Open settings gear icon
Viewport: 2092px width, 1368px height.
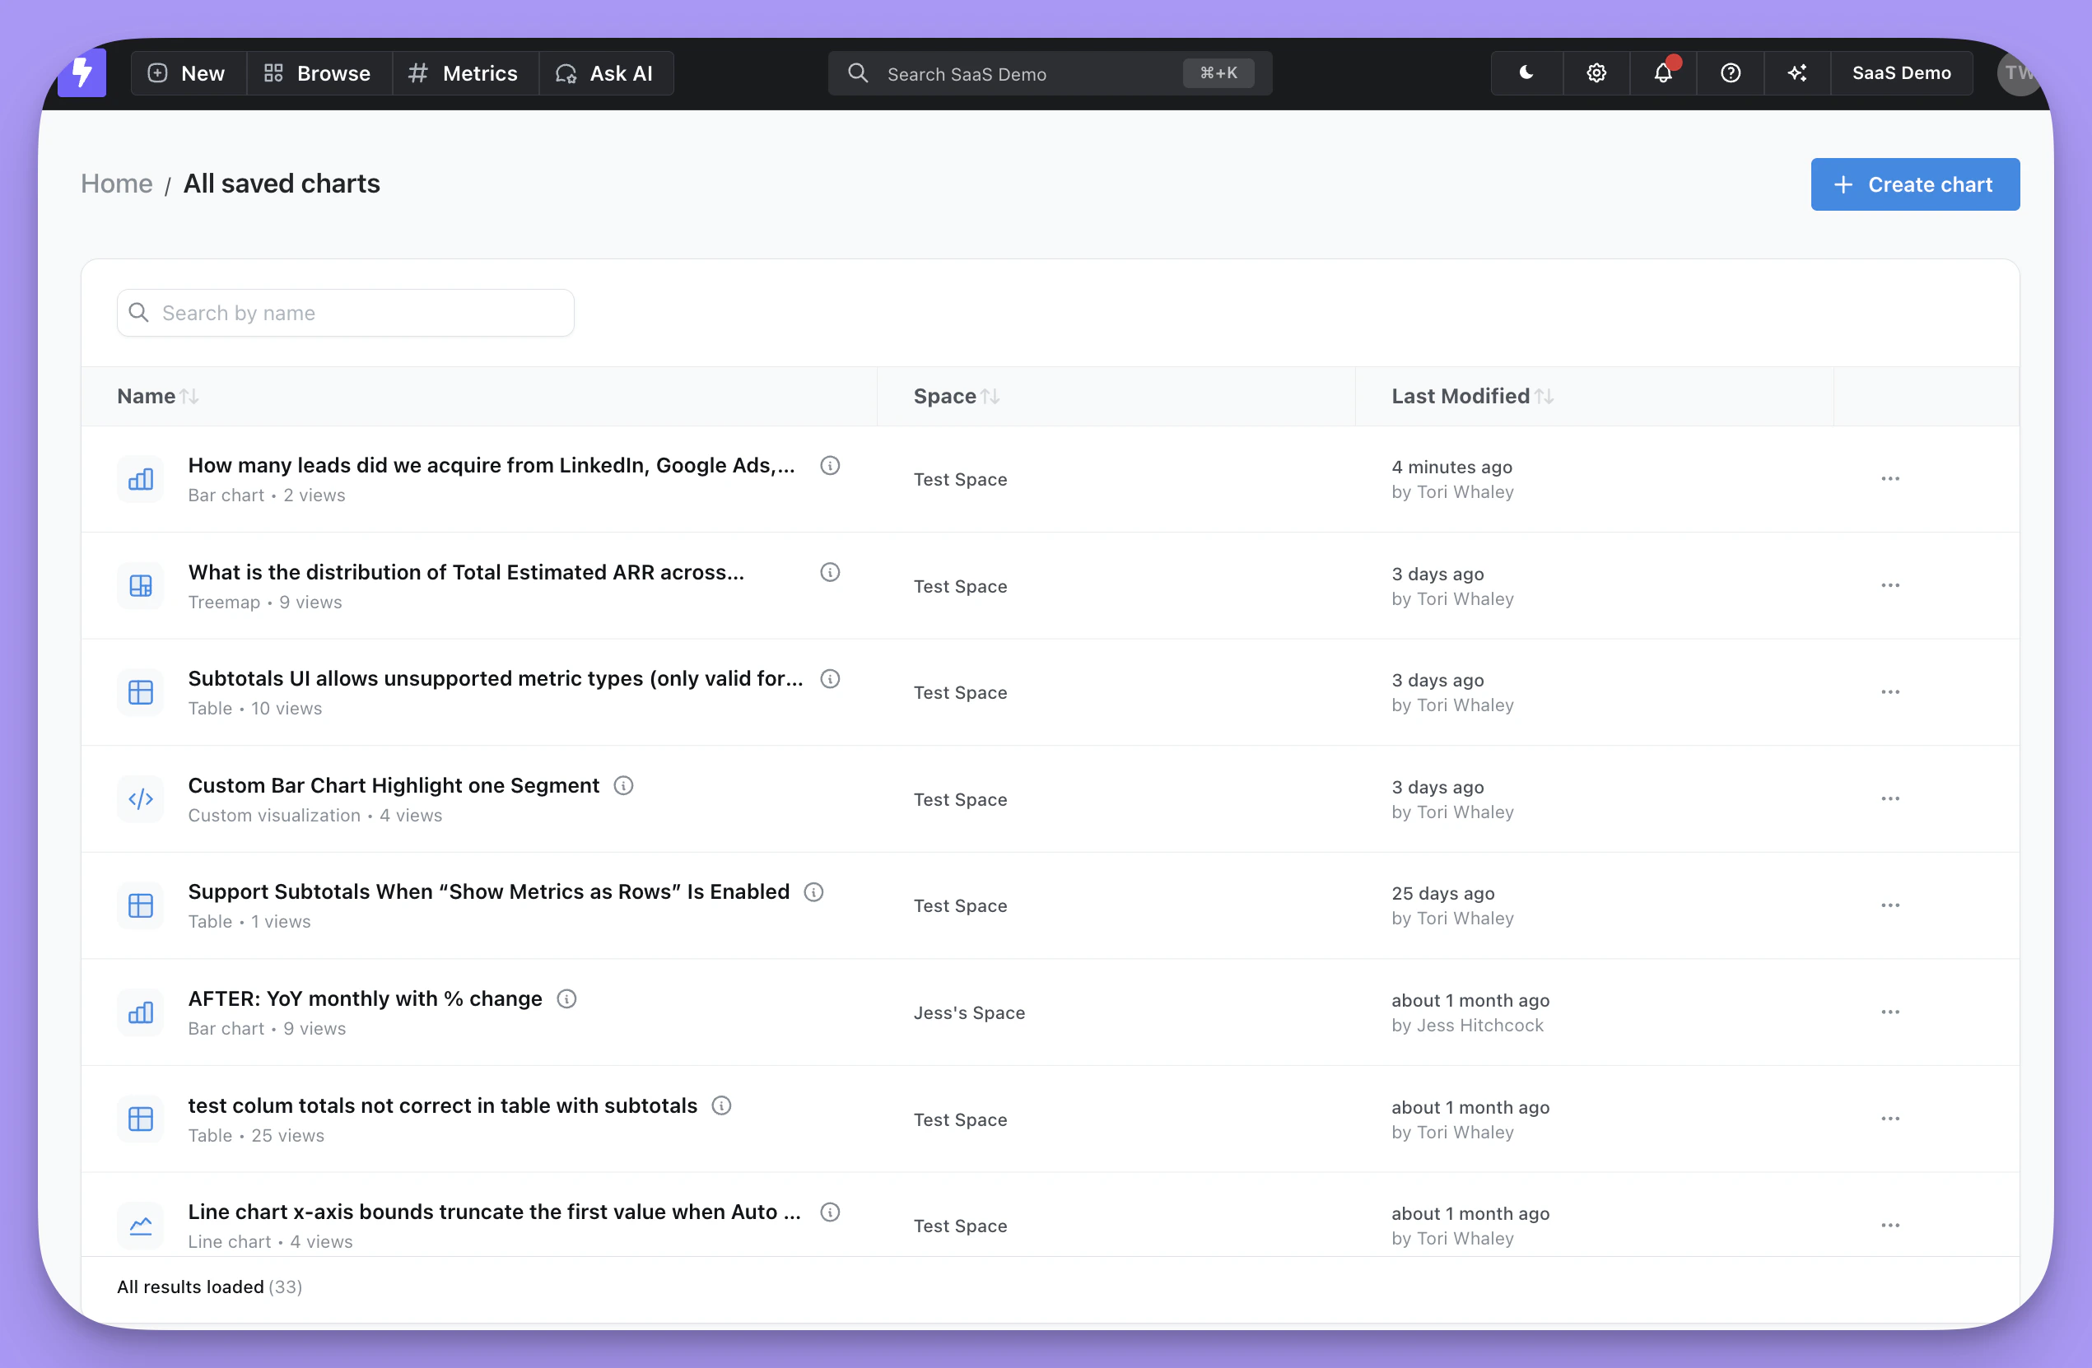pyautogui.click(x=1596, y=73)
